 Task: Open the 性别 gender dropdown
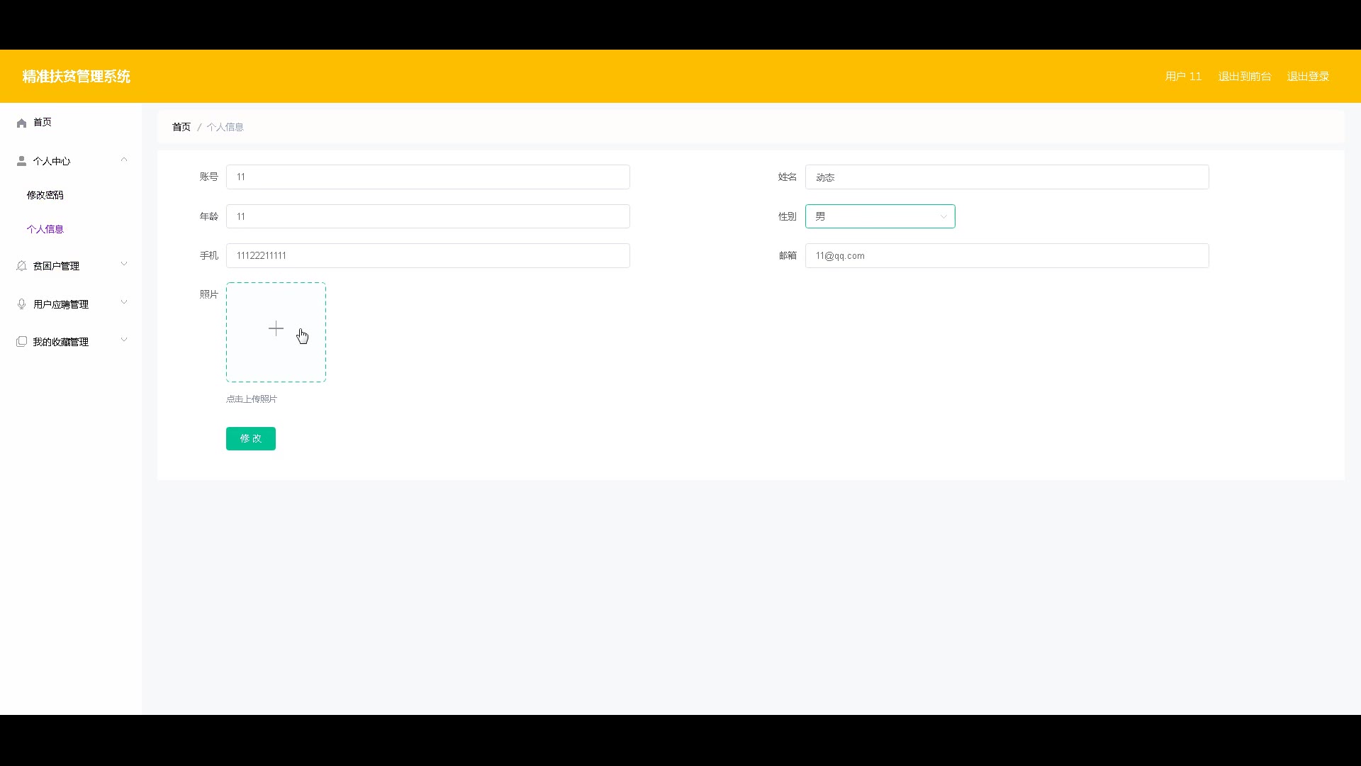point(880,216)
